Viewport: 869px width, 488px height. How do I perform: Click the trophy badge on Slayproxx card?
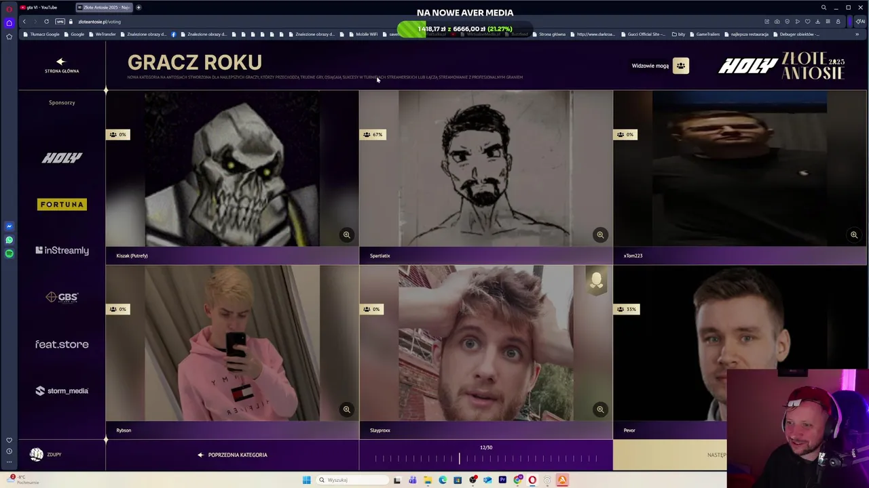point(596,280)
